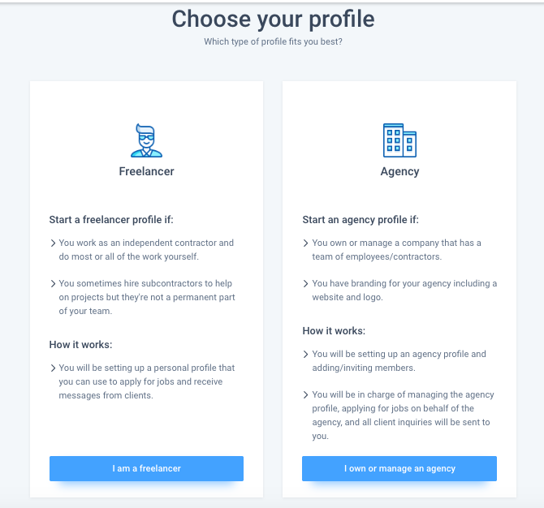The width and height of the screenshot is (544, 508).
Task: Click text 'website and logo.' in Agency card
Action: [348, 298]
